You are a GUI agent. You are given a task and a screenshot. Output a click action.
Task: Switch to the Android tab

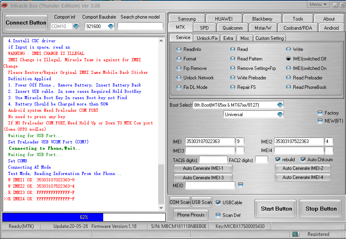coord(331,28)
